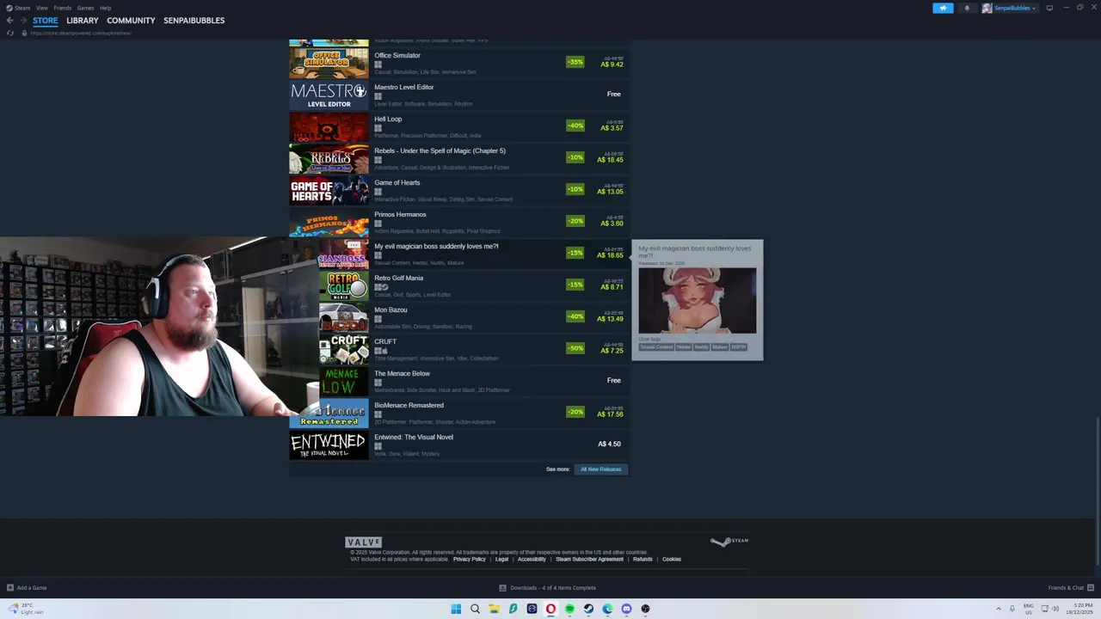1101x619 pixels.
Task: Open Friends & Chat icon
Action: 1091,588
